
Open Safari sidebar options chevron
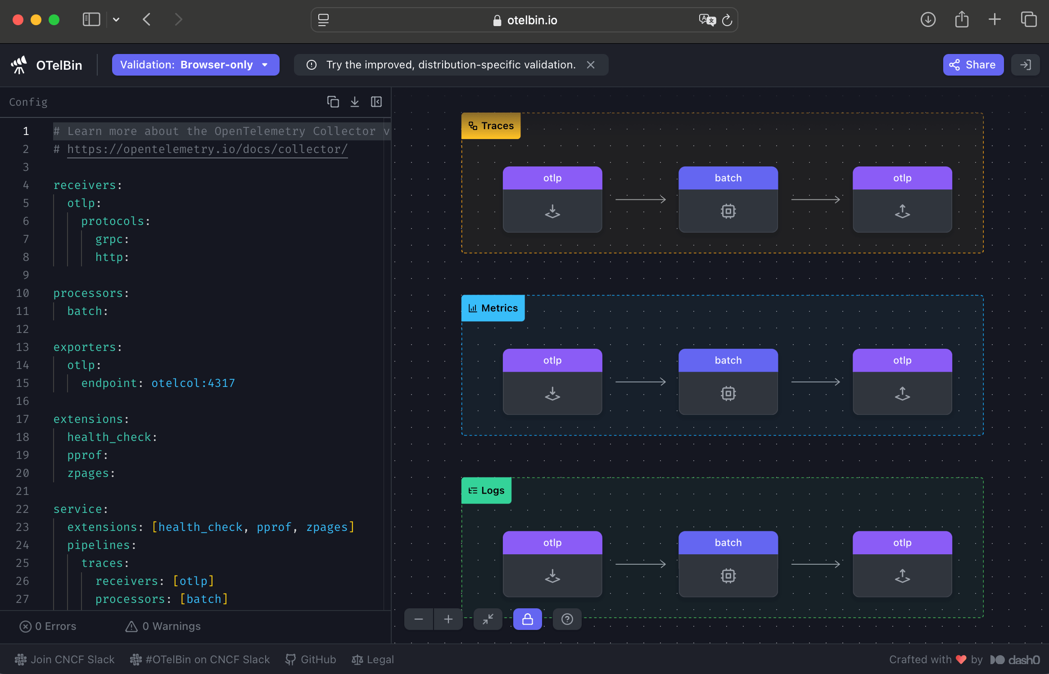coord(116,19)
